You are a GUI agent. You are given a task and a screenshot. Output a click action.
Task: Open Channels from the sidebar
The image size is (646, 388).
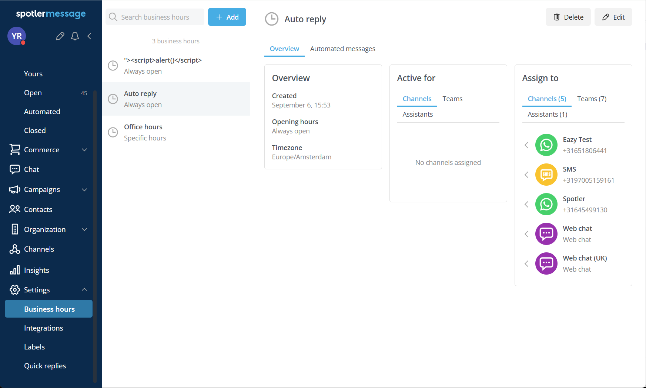click(39, 249)
